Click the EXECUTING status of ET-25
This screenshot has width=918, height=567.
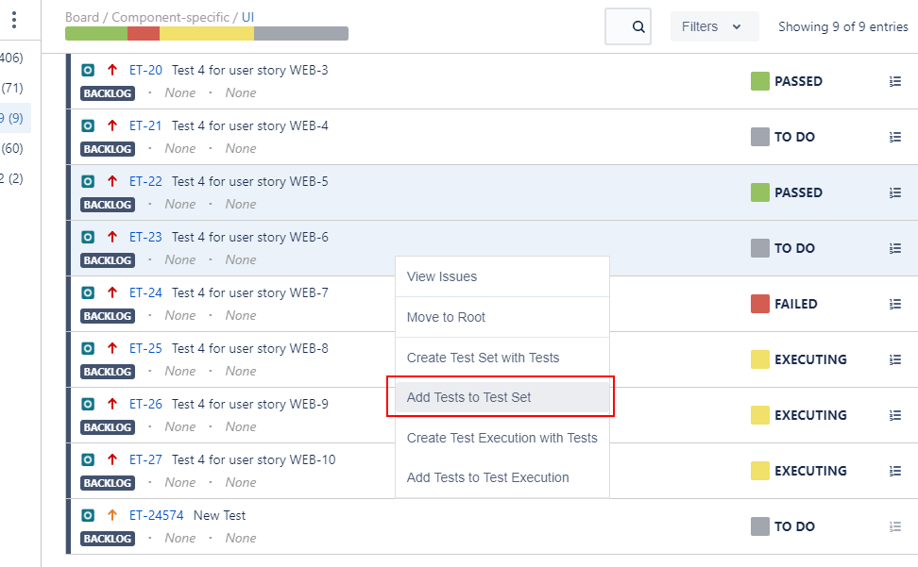point(811,359)
